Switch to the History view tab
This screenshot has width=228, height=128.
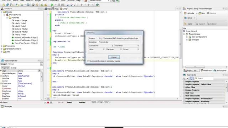pyautogui.click(x=107, y=102)
